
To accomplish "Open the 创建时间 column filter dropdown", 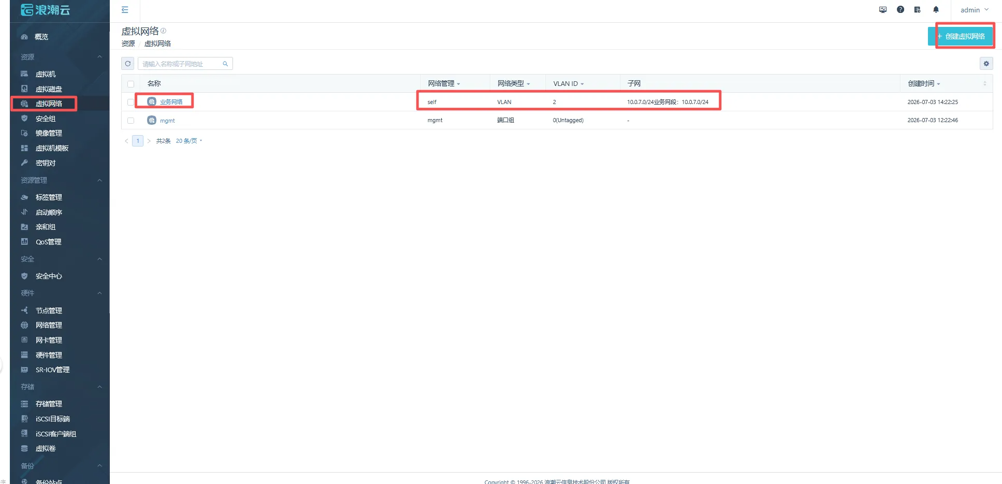I will click(938, 84).
